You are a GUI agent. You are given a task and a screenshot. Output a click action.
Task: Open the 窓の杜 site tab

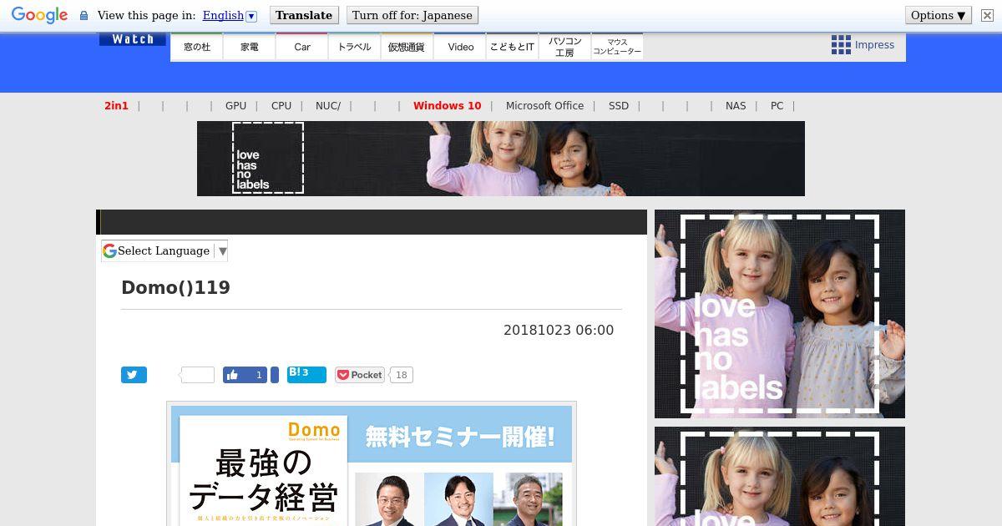[x=197, y=47]
